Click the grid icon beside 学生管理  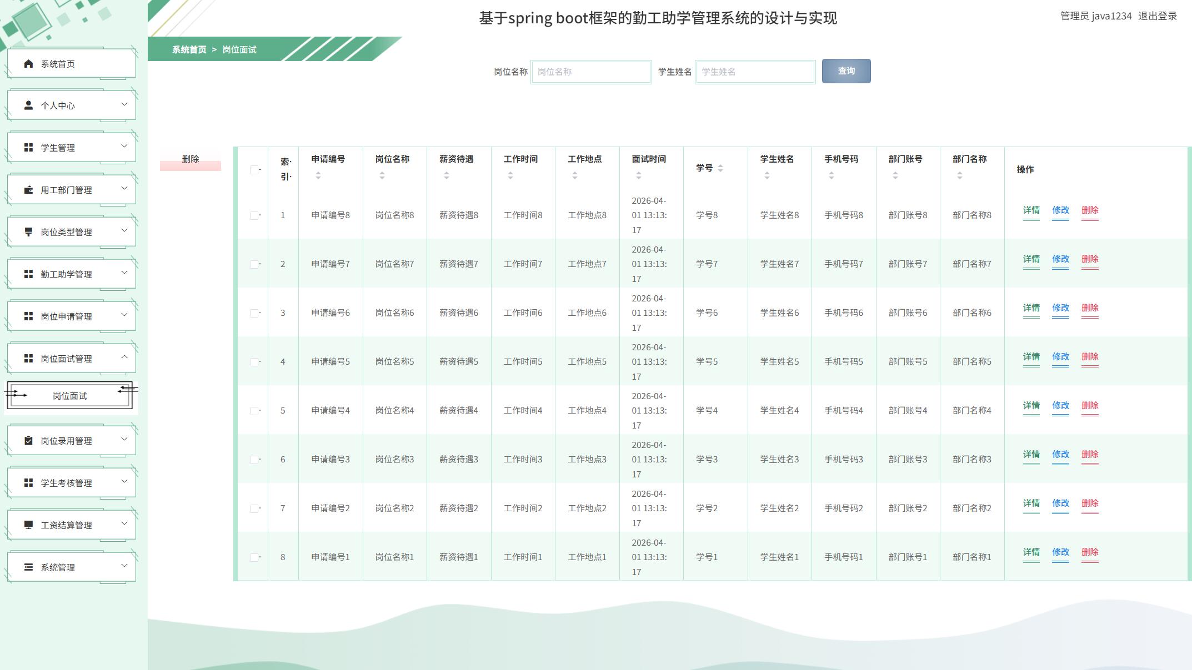(x=28, y=148)
